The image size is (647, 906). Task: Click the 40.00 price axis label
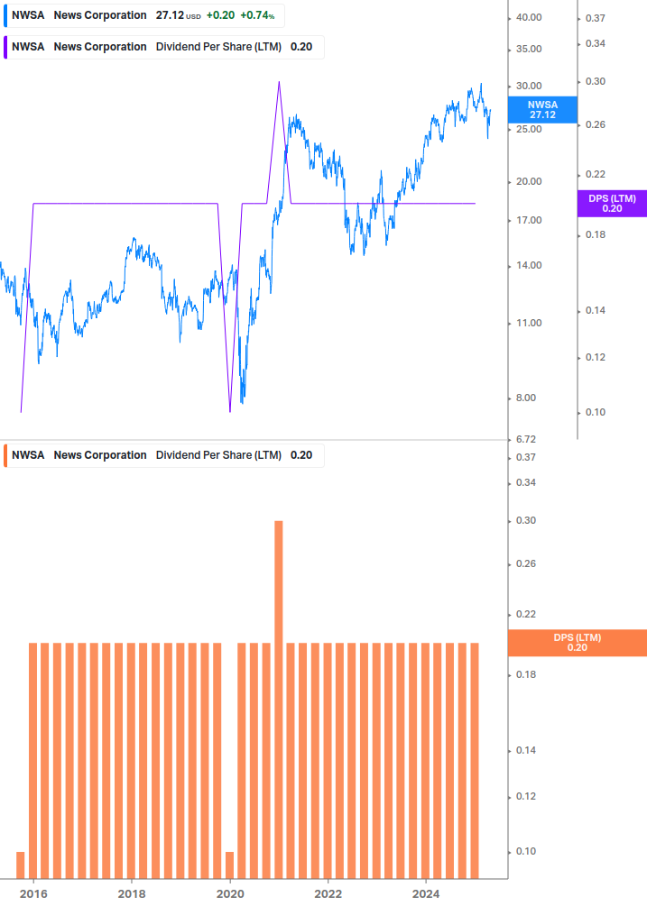[529, 18]
